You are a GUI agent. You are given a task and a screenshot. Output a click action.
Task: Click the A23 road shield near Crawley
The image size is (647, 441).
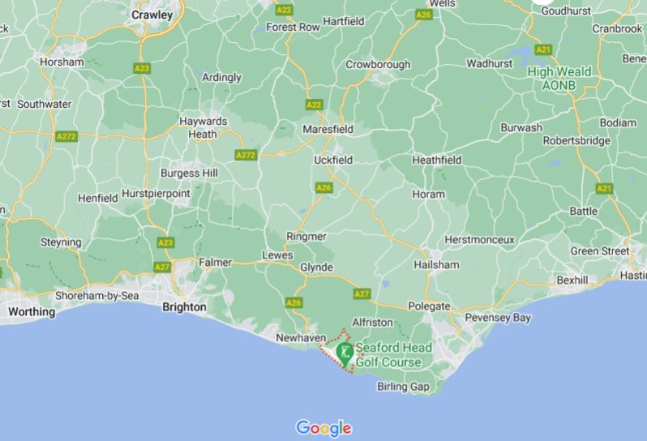(x=142, y=68)
